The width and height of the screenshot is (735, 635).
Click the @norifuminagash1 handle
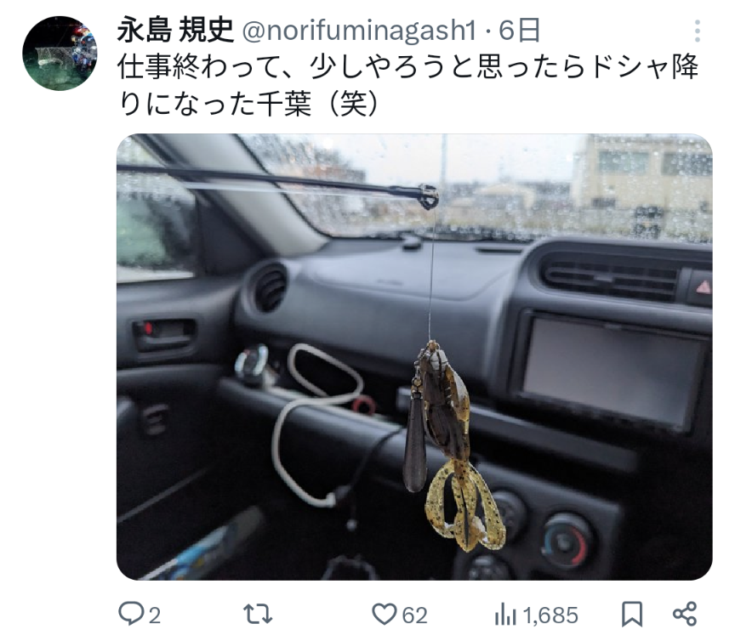pos(359,31)
